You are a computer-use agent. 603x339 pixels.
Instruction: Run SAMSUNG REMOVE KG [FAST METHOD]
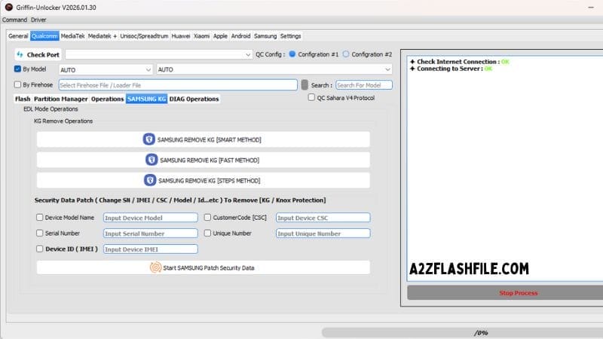click(x=204, y=160)
